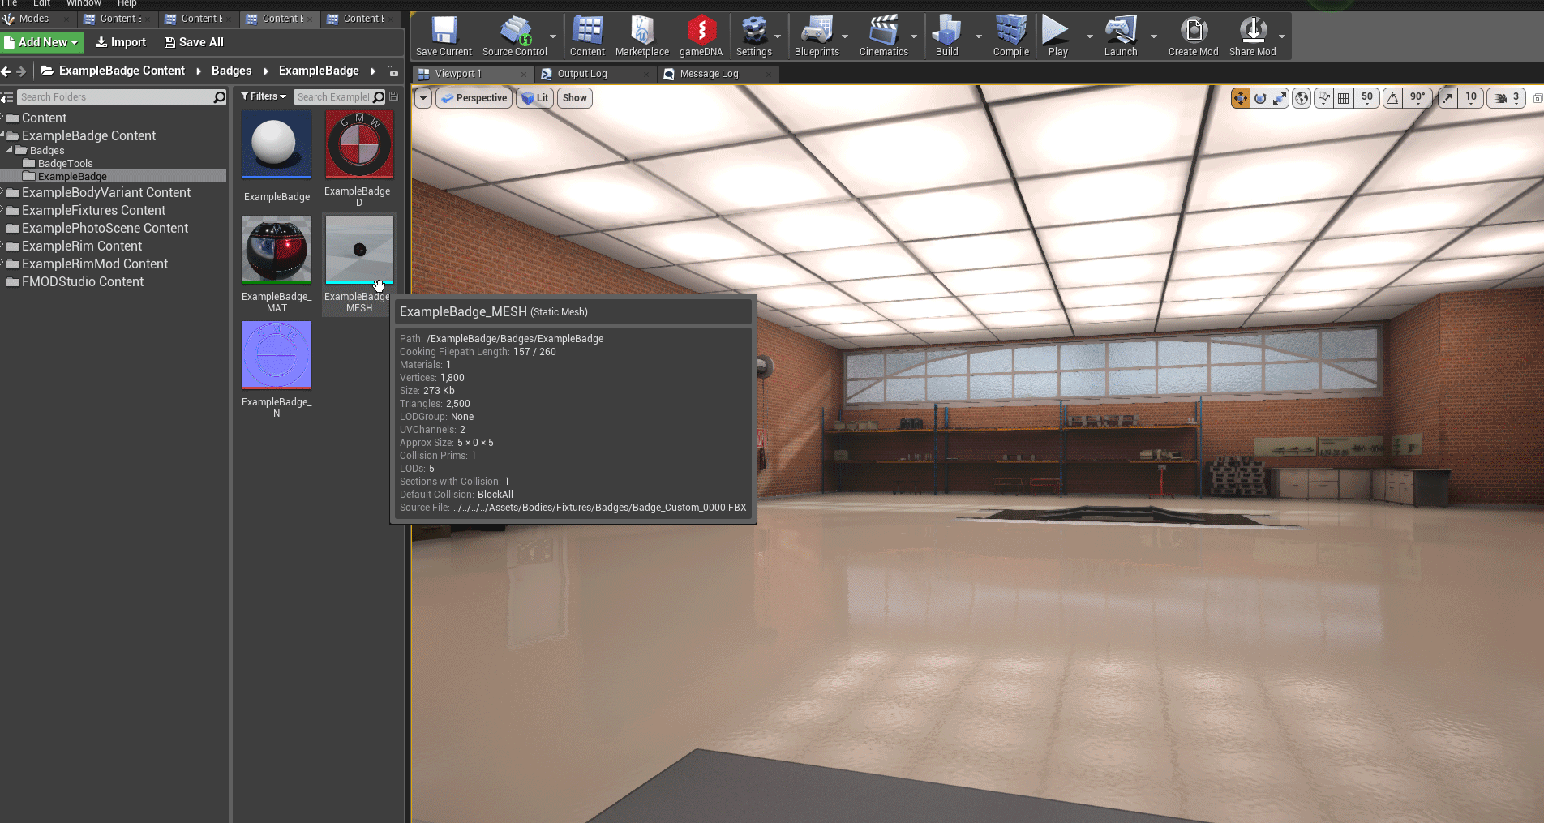
Task: Select the BadgeTools folder
Action: (65, 164)
